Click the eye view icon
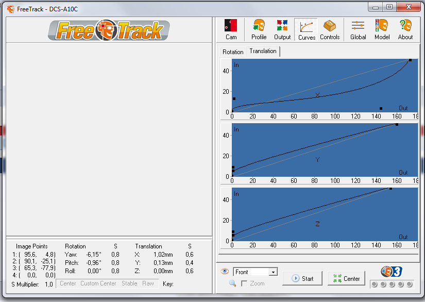 tap(225, 271)
